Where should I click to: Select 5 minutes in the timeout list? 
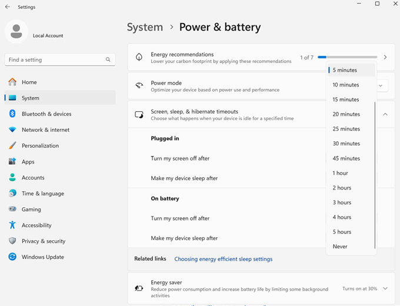click(351, 70)
